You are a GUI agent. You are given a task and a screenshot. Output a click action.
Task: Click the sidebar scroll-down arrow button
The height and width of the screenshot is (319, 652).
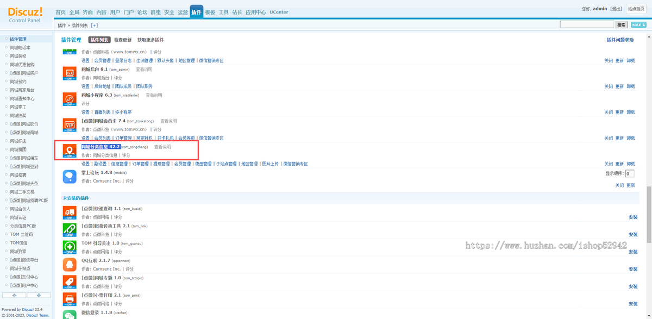pos(39,295)
